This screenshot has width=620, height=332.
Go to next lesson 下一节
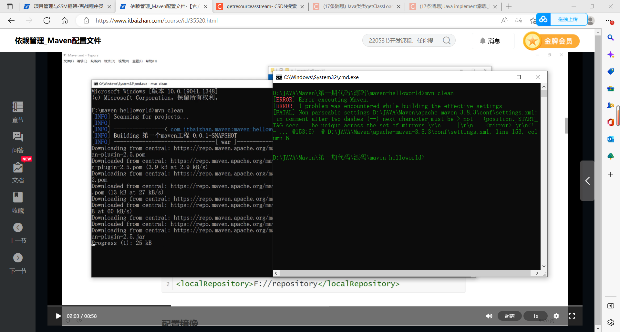tap(18, 263)
